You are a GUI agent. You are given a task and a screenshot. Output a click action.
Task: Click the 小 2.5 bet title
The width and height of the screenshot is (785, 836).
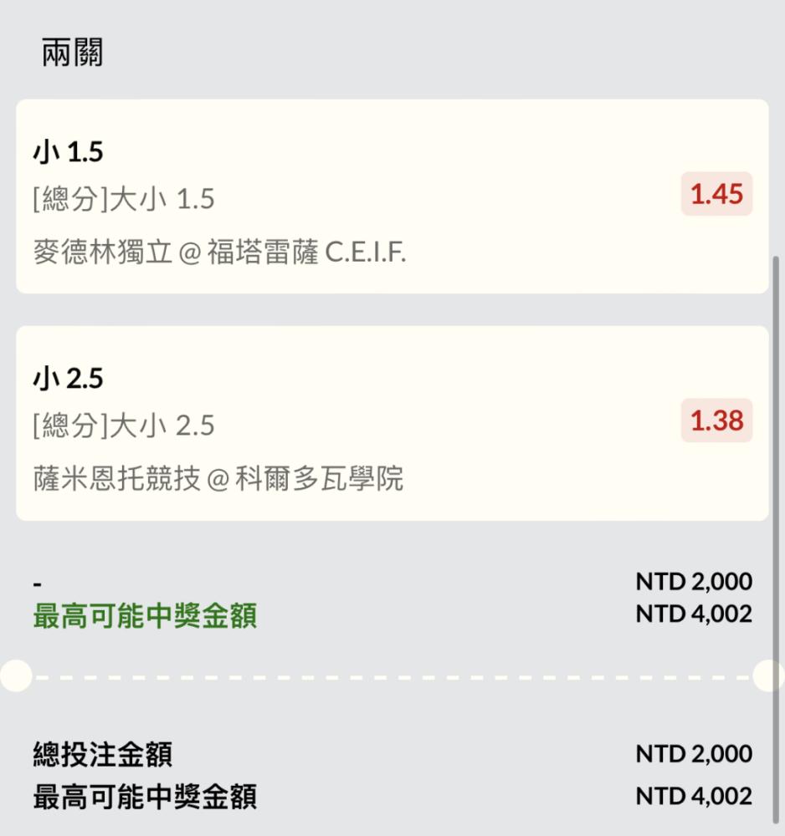(x=68, y=379)
